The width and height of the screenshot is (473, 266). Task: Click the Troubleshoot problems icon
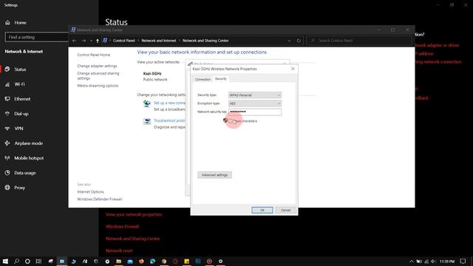point(147,121)
